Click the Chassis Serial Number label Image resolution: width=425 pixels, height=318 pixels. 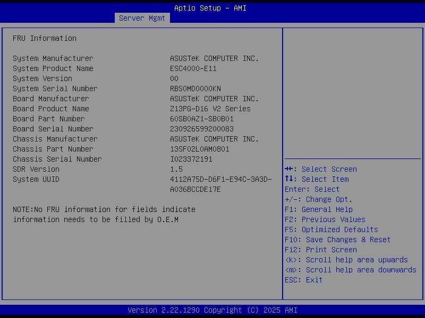[57, 159]
